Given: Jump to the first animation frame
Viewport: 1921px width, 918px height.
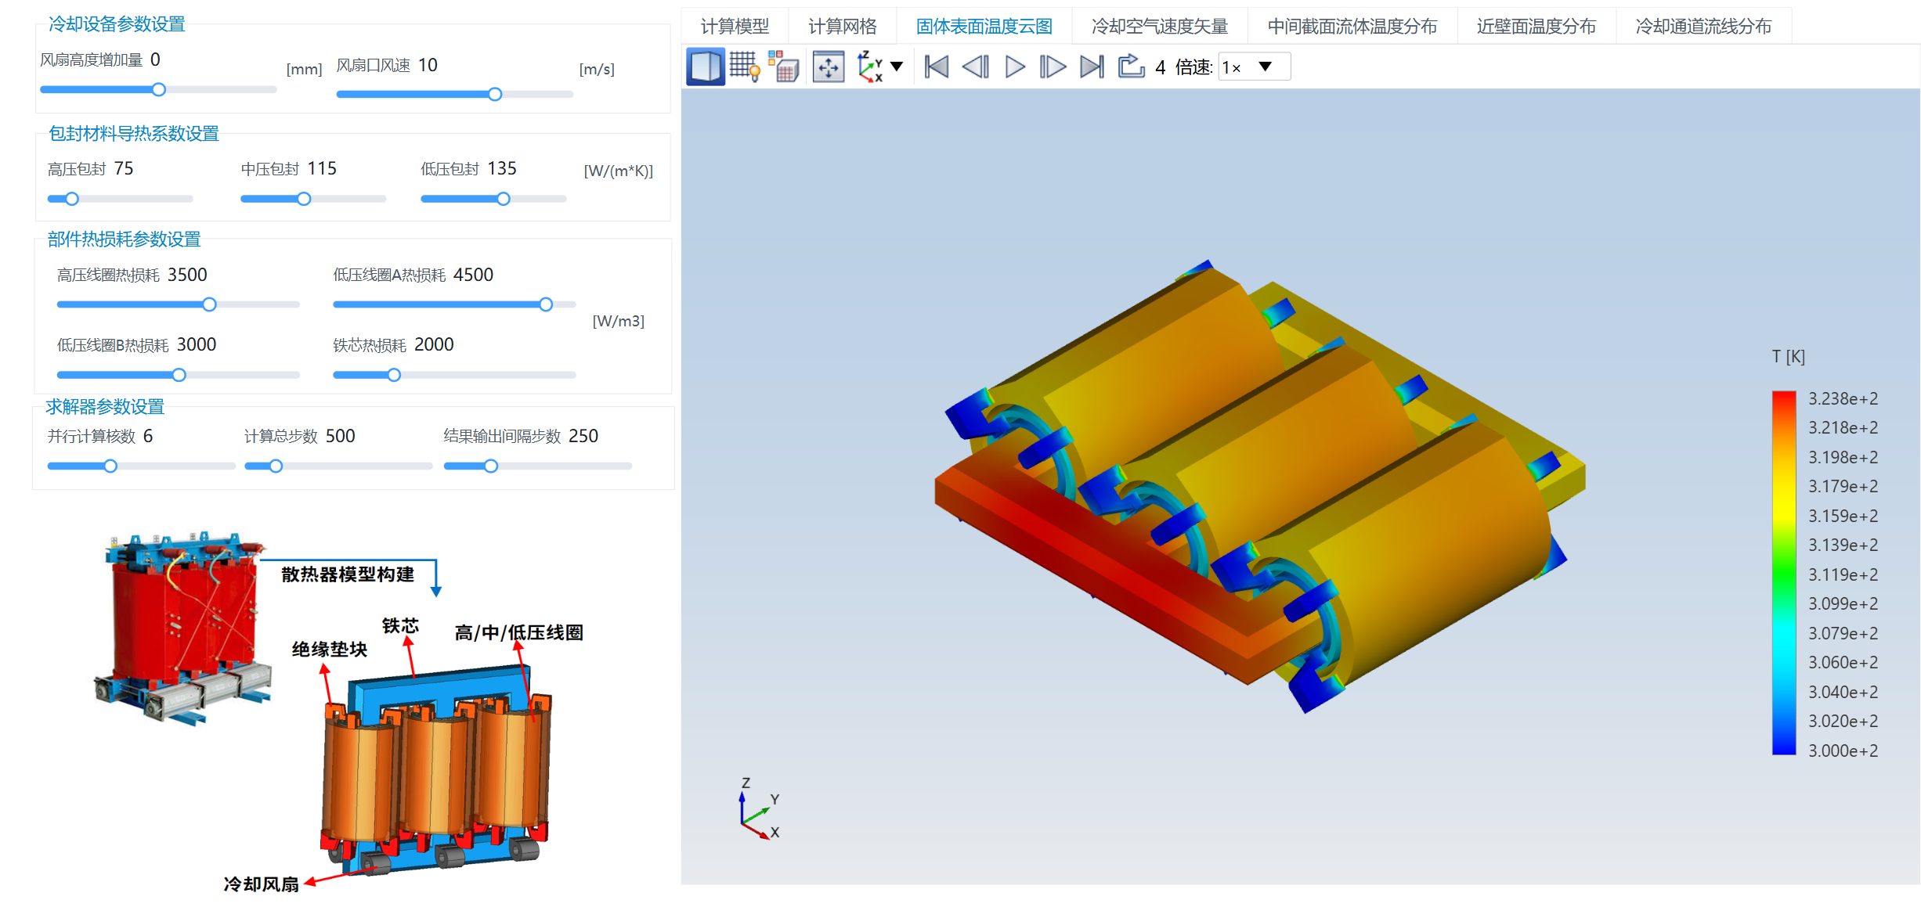Looking at the screenshot, I should [x=937, y=67].
